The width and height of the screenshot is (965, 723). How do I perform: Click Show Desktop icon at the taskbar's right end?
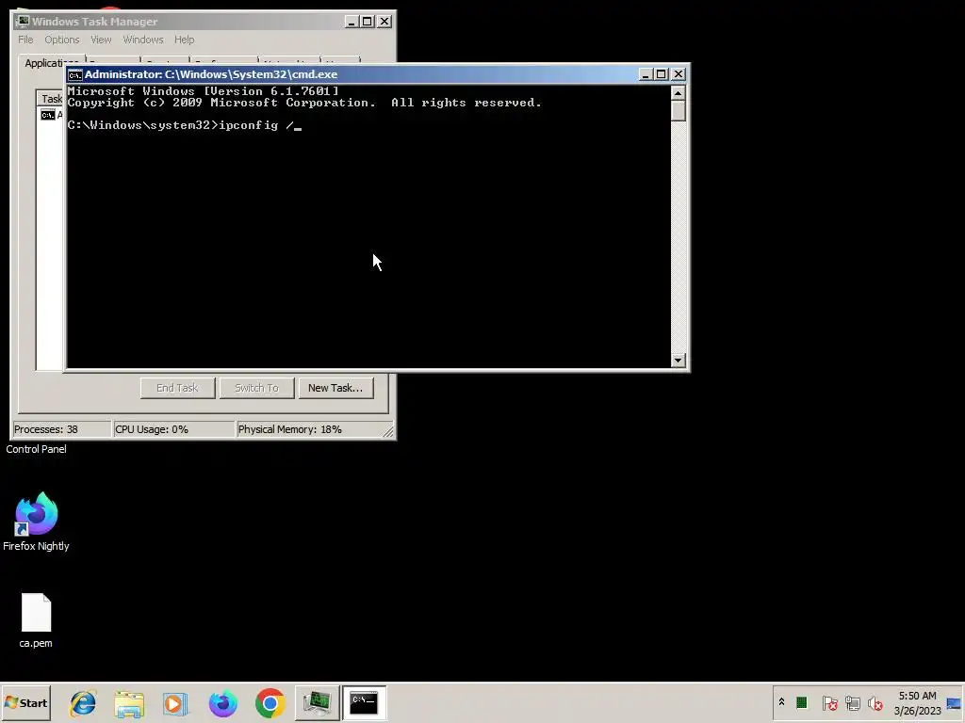click(x=955, y=702)
